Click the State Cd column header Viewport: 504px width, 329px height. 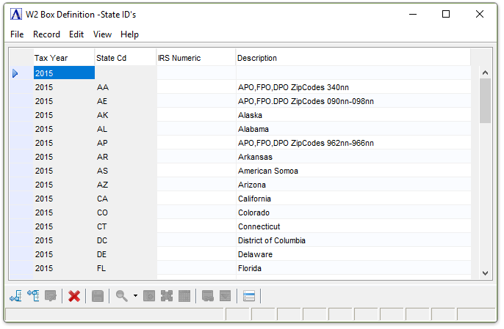(x=125, y=58)
